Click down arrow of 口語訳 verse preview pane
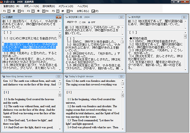This screenshot has width=190, height=133. 60,28
